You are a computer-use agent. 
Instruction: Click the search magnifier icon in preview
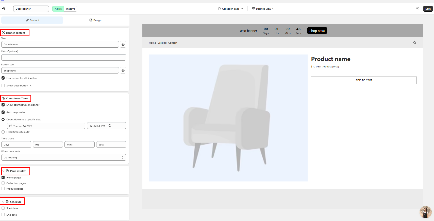click(x=415, y=43)
